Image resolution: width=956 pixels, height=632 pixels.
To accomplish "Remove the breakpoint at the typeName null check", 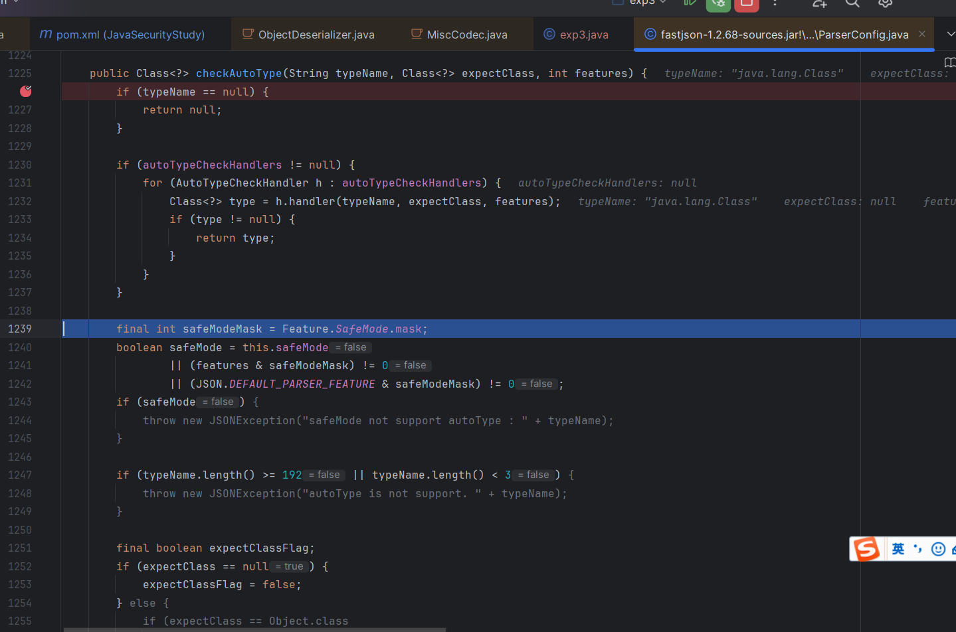I will click(x=26, y=91).
